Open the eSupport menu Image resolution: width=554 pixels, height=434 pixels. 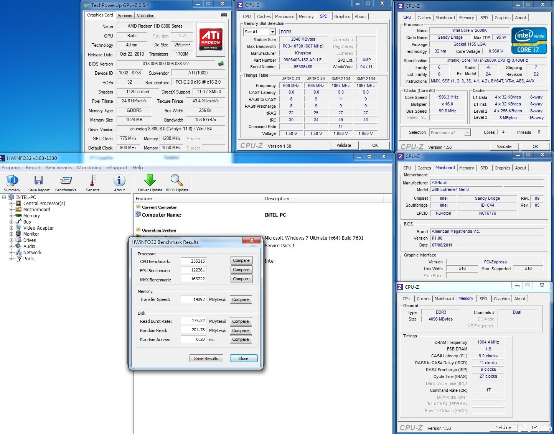117,168
